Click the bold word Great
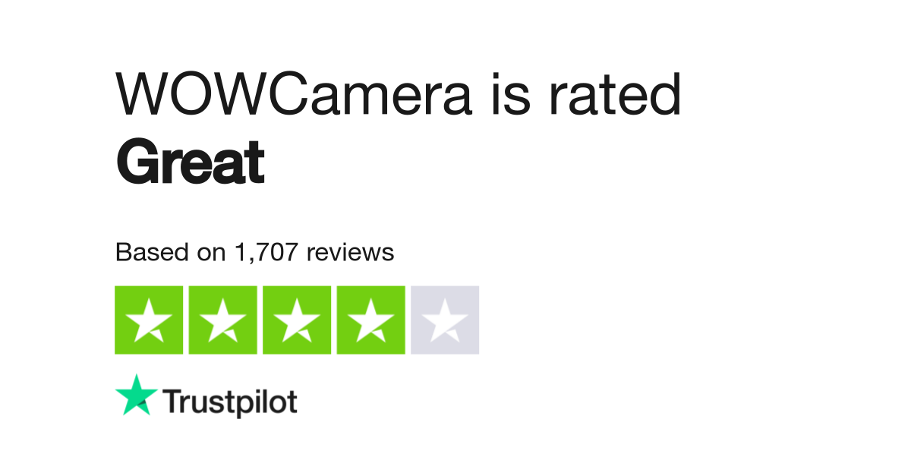The image size is (911, 476). click(190, 162)
